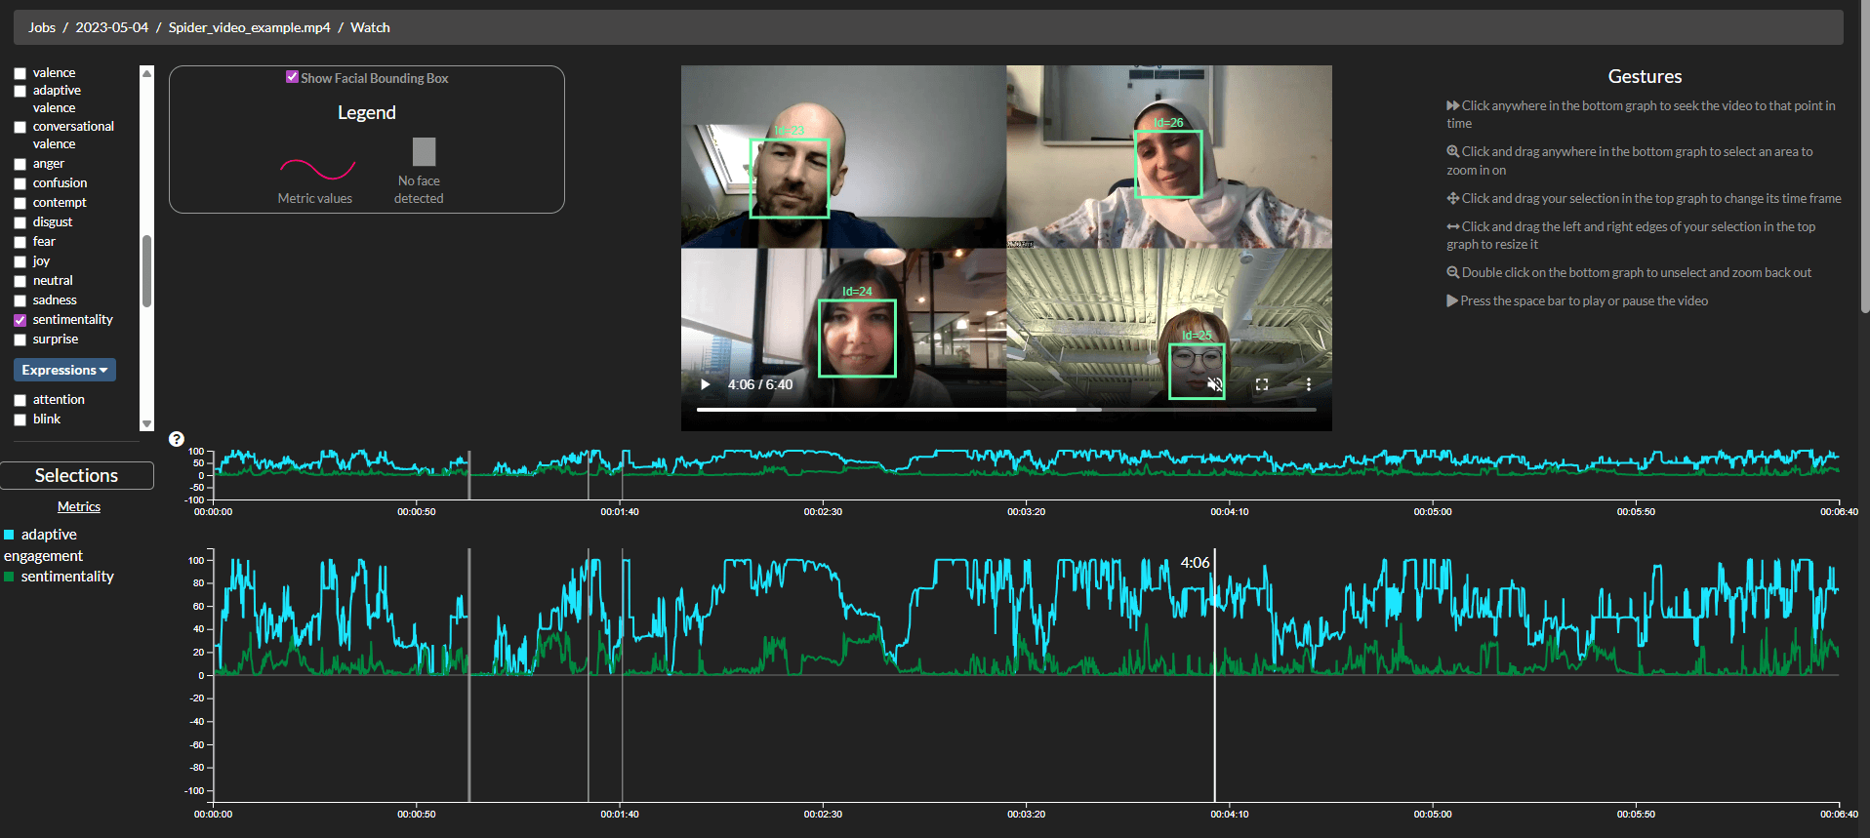The height and width of the screenshot is (838, 1870).
Task: Click face bounding box Id=24
Action: click(x=857, y=338)
